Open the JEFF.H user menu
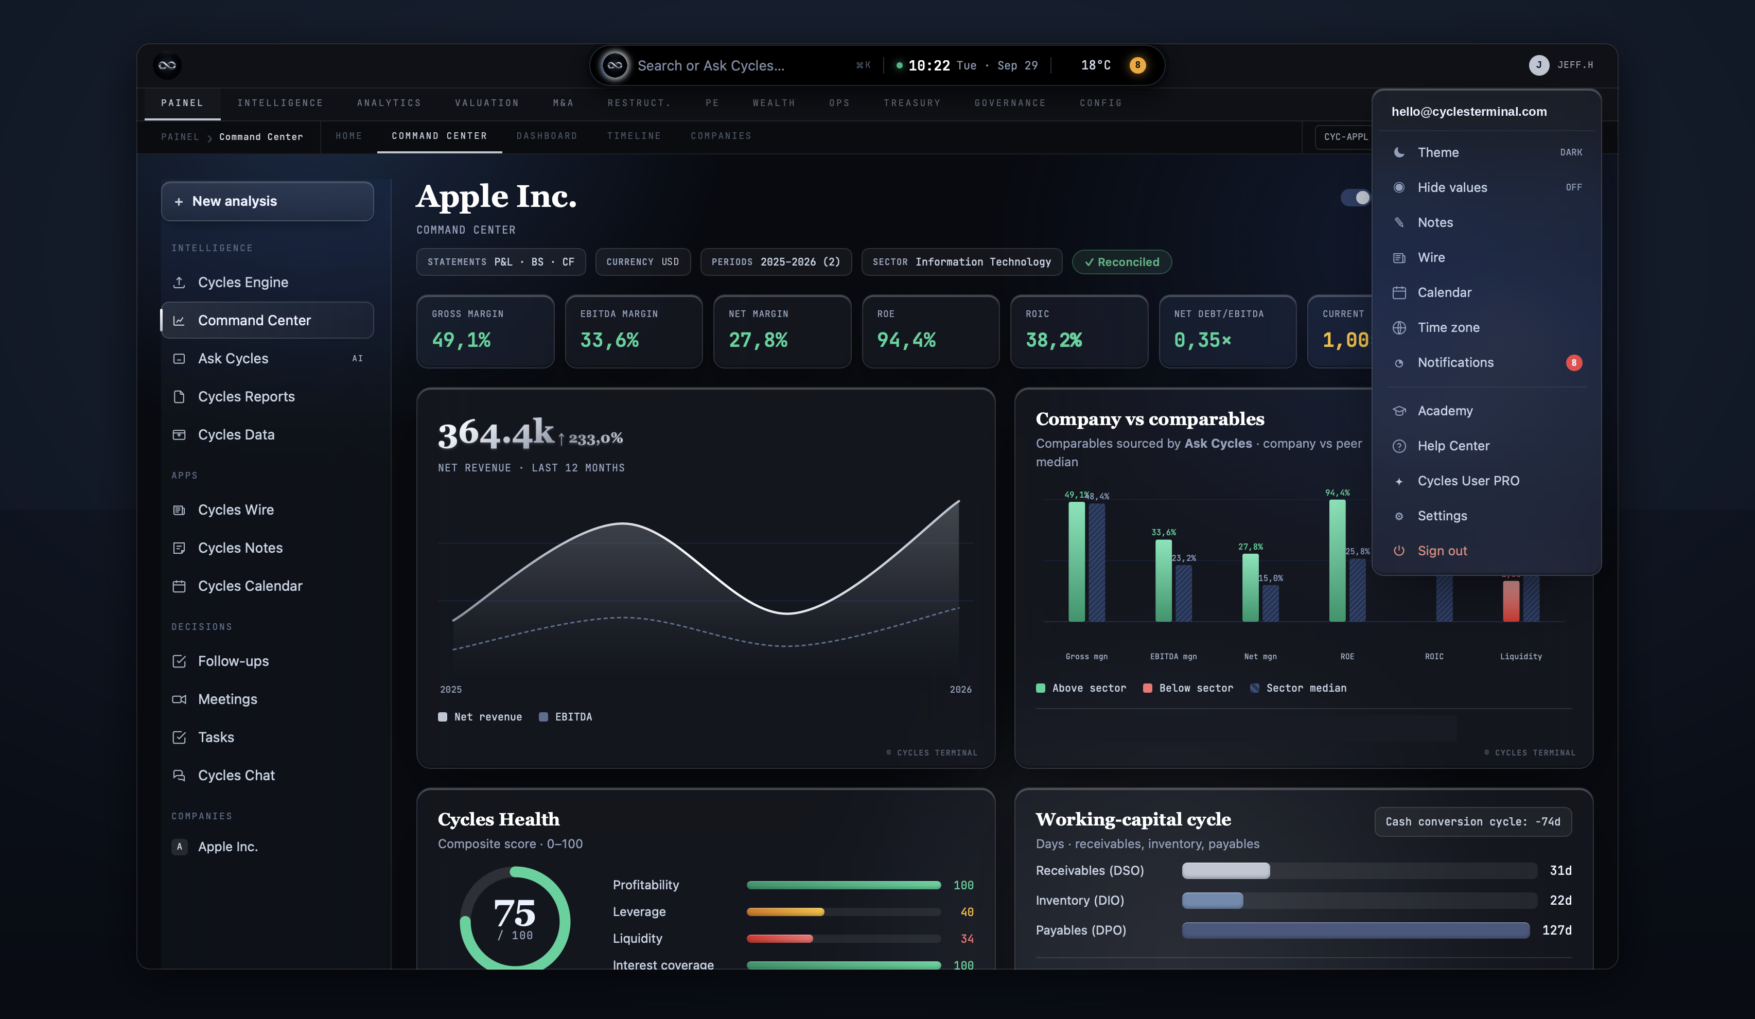Screen dimensions: 1755x1019 (1561, 65)
